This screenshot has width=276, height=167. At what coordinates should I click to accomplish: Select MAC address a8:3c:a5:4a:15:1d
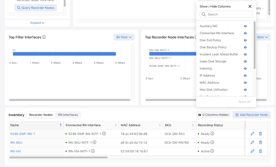pos(134,143)
